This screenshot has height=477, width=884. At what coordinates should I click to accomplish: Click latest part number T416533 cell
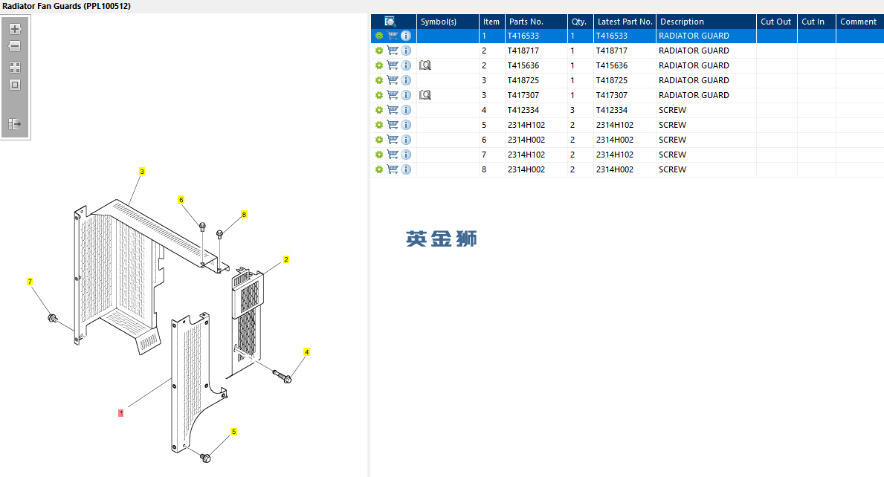[612, 36]
